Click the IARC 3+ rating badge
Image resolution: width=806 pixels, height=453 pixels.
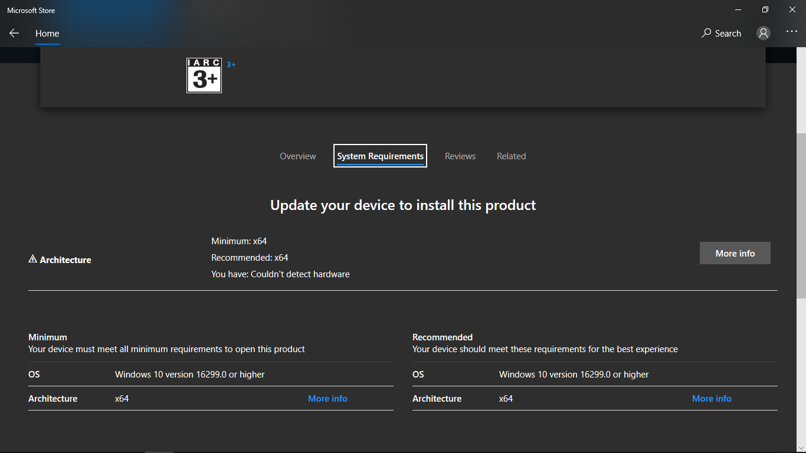click(204, 75)
